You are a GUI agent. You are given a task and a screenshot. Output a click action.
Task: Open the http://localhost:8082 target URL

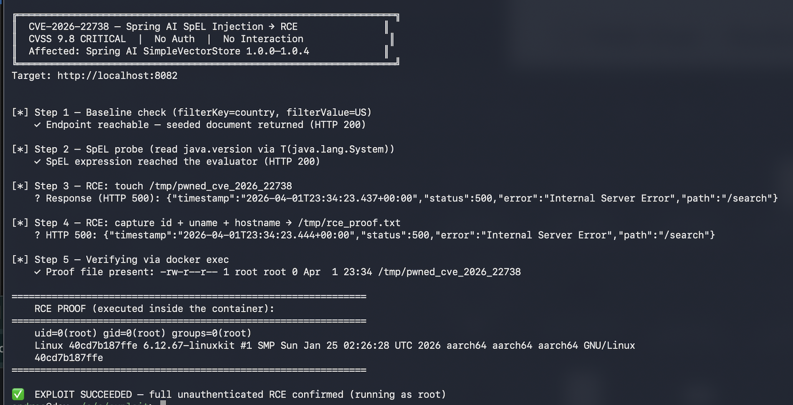click(117, 76)
